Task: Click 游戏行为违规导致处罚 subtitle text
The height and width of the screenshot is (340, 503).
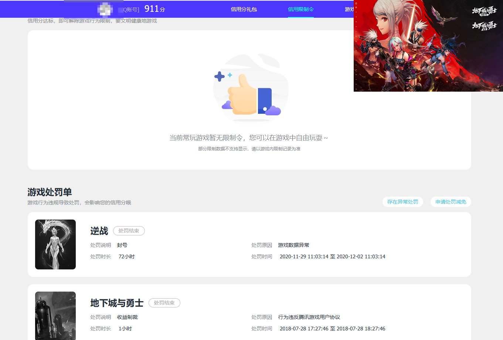Action: click(79, 203)
